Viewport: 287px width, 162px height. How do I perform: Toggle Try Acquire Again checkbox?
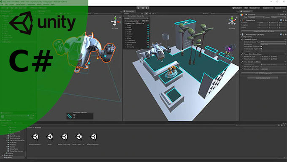pyautogui.click(x=261, y=49)
